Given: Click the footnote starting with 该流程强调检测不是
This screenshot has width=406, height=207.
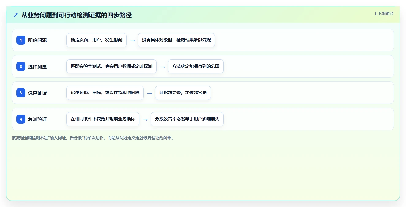Looking at the screenshot, I should [x=93, y=138].
